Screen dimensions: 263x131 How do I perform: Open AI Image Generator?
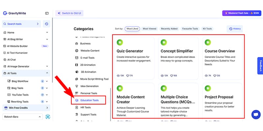click(18, 66)
